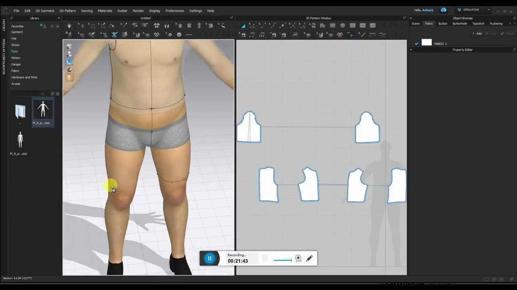The width and height of the screenshot is (517, 290).
Task: Click the 3D window undock icon
Action: (231, 18)
